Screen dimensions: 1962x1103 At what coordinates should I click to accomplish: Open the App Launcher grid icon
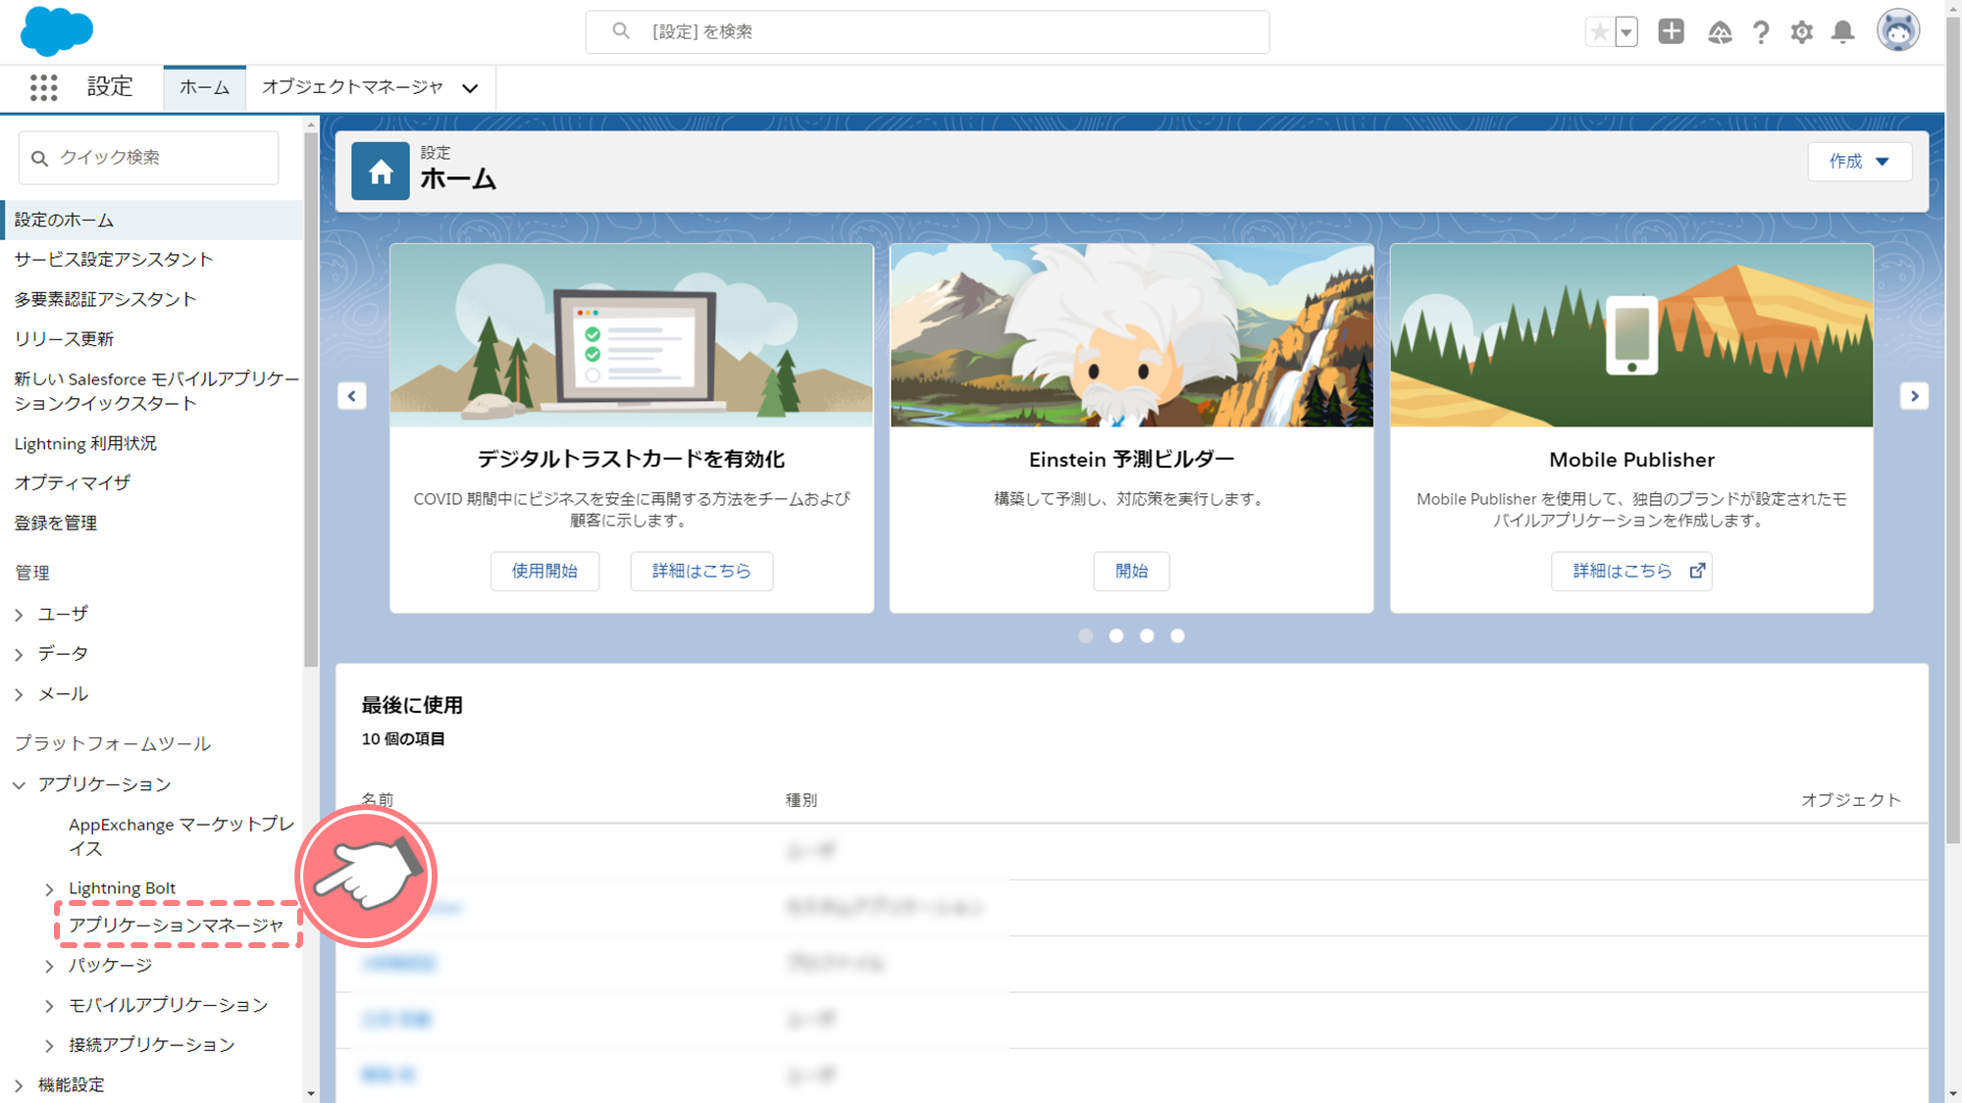click(x=43, y=87)
